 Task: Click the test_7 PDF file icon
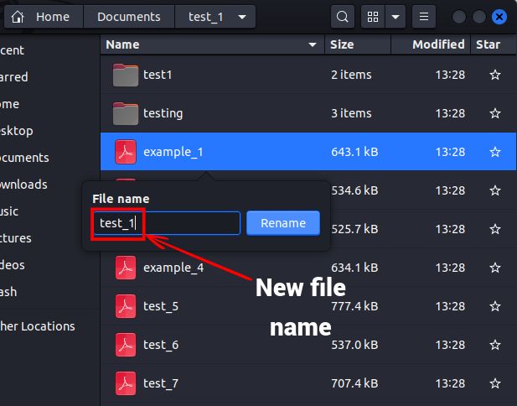tap(125, 383)
